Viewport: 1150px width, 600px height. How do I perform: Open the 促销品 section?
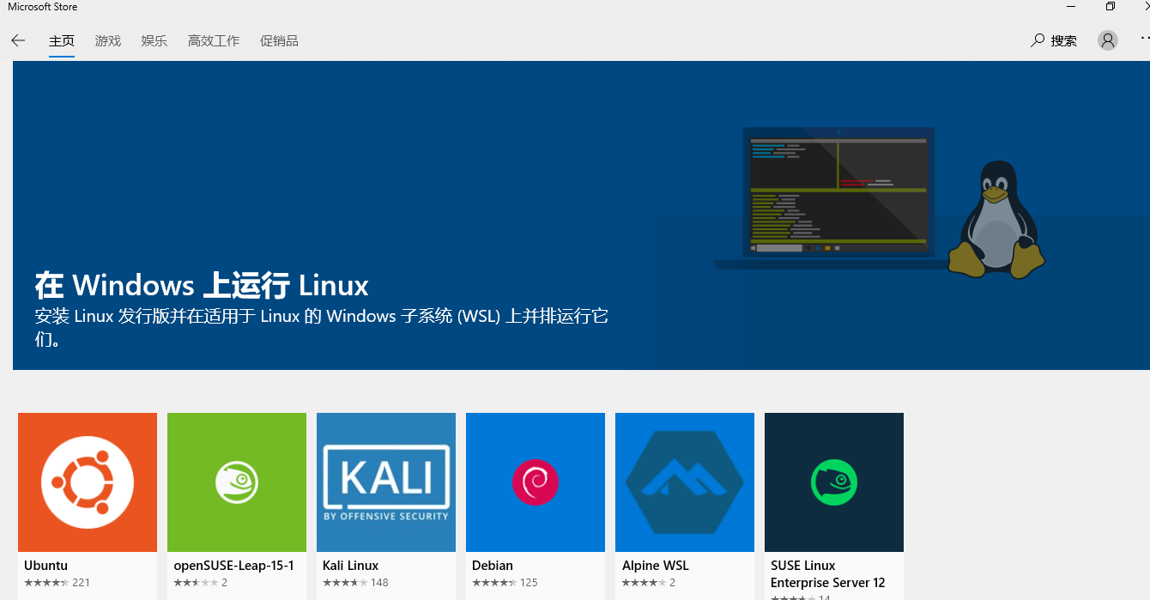pyautogui.click(x=279, y=39)
